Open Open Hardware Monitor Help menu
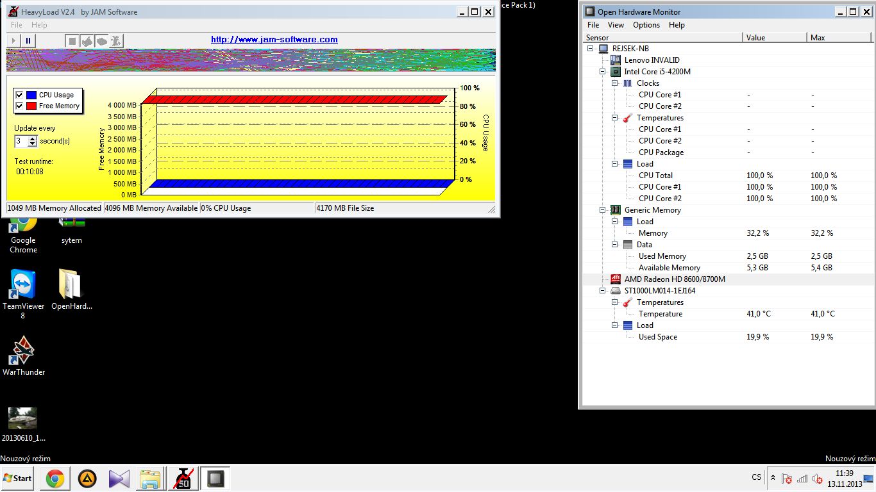The height and width of the screenshot is (492, 876). (x=677, y=25)
